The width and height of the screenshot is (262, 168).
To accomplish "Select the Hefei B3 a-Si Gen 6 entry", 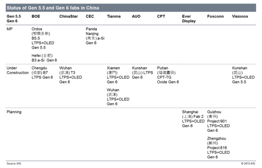I will pos(44,58).
